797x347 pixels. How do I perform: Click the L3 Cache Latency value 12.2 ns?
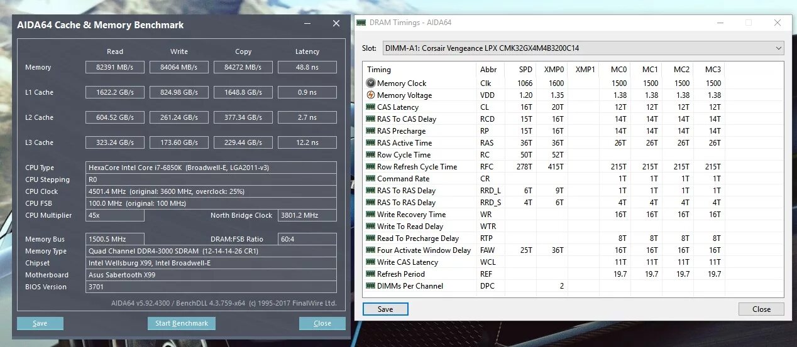pyautogui.click(x=307, y=142)
